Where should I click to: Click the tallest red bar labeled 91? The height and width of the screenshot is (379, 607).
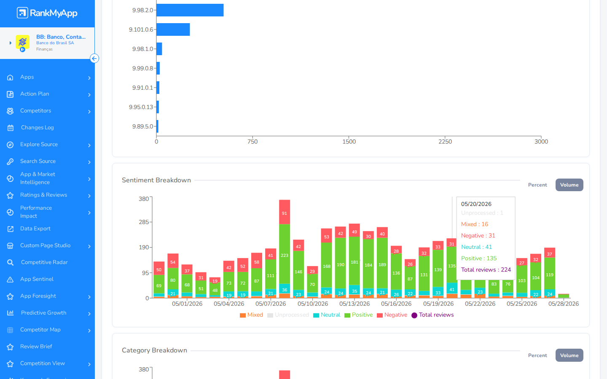click(285, 212)
